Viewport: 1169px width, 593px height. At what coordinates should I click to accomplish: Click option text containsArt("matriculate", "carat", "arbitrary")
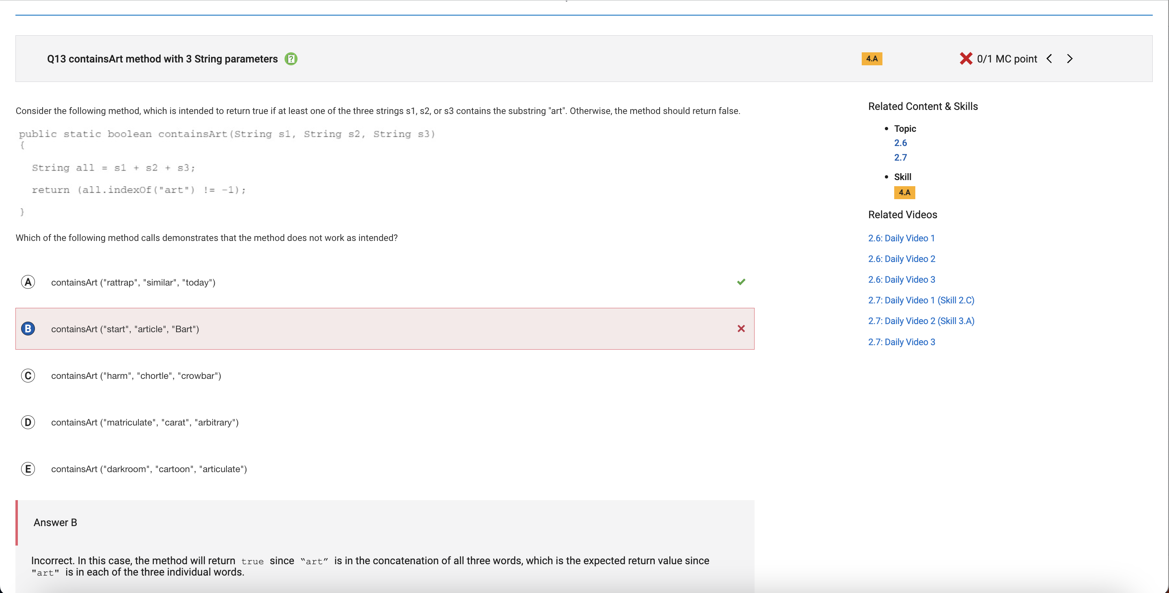(x=145, y=423)
